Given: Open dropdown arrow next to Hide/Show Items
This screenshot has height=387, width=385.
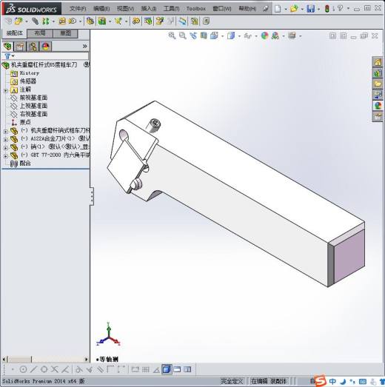Looking at the screenshot, I should point(256,36).
